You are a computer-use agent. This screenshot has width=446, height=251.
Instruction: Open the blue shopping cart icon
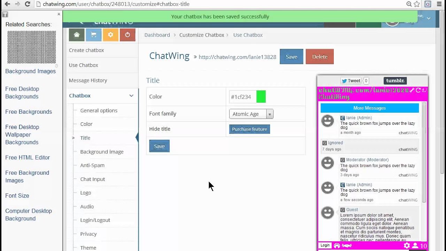coord(93,35)
